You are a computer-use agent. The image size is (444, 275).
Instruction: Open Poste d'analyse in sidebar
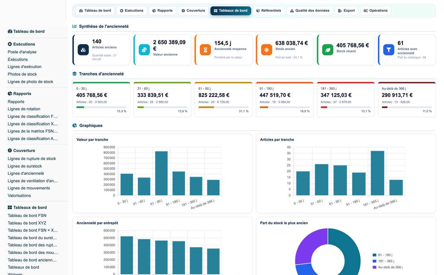point(22,52)
